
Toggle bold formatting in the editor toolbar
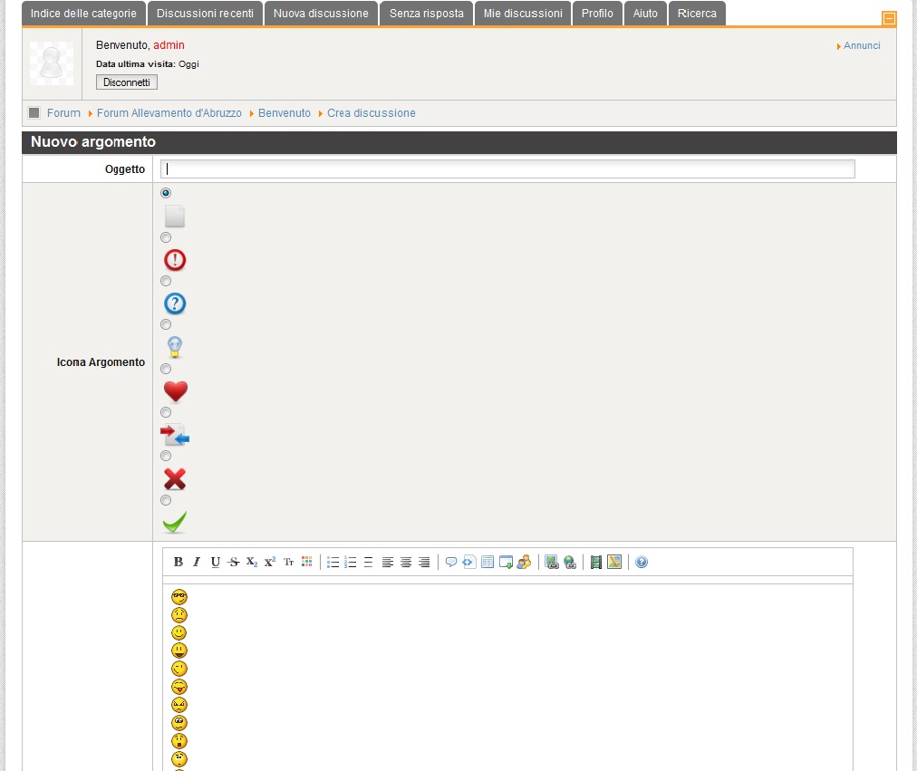pyautogui.click(x=179, y=562)
